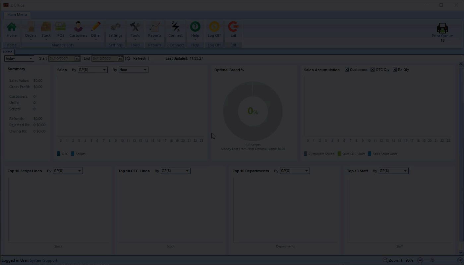Screen dimensions: 464x265
Task: Click the Sales OTC Units legend swatch
Action: pyautogui.click(x=339, y=154)
